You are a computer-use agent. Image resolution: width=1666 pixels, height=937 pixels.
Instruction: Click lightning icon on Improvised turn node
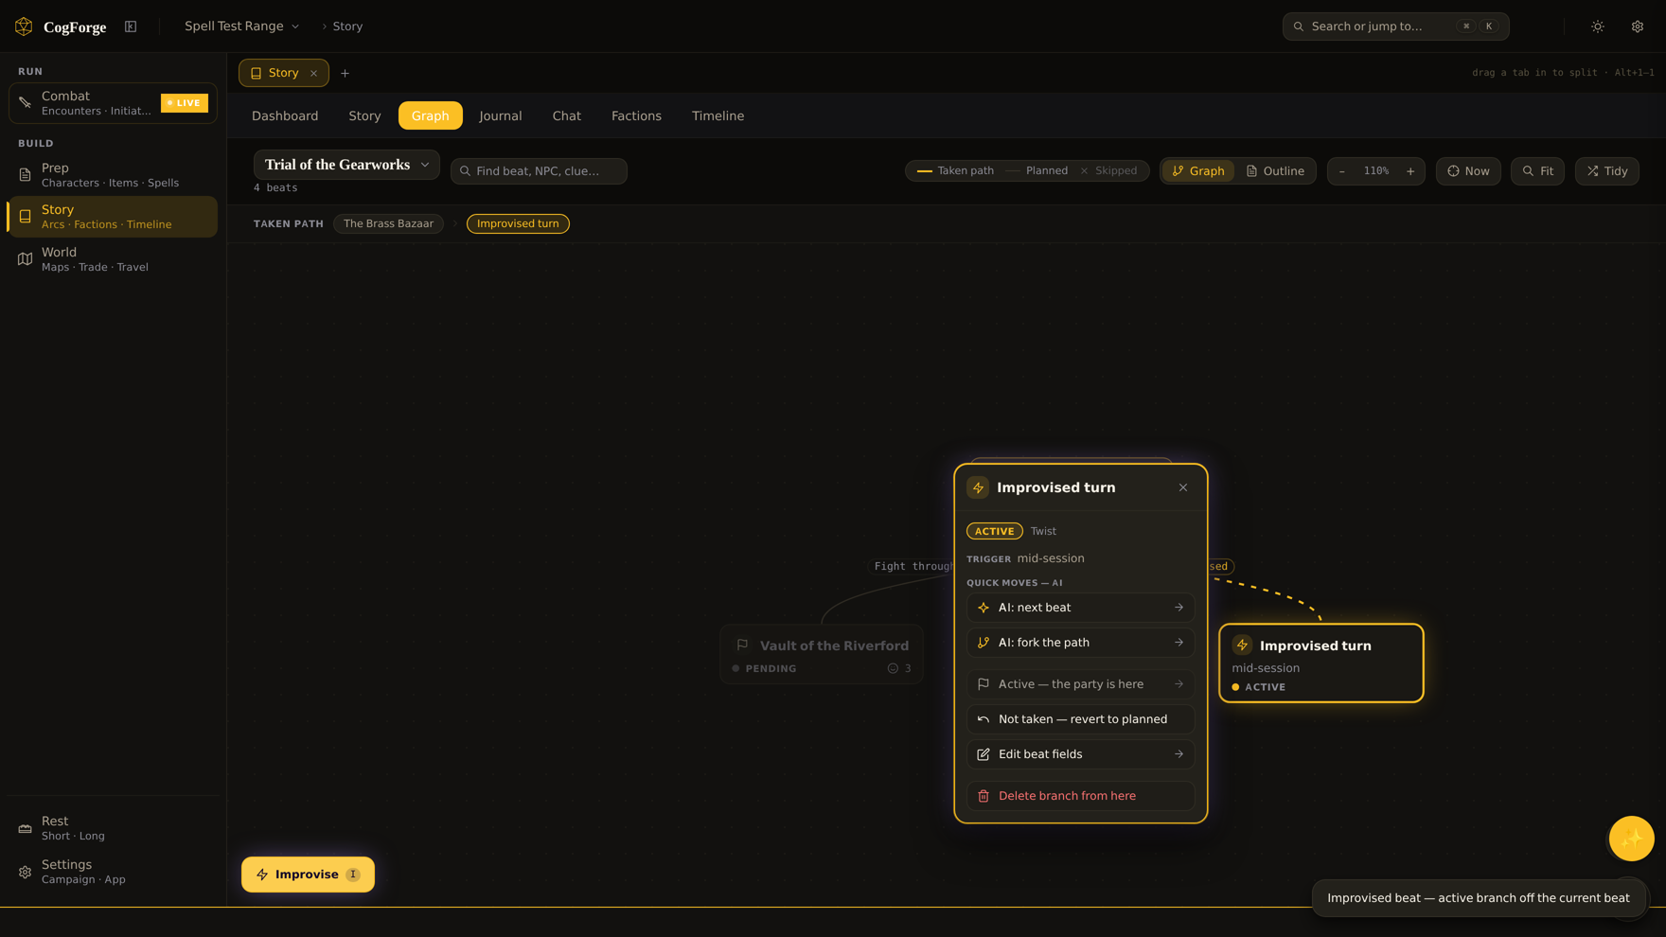pyautogui.click(x=1243, y=646)
